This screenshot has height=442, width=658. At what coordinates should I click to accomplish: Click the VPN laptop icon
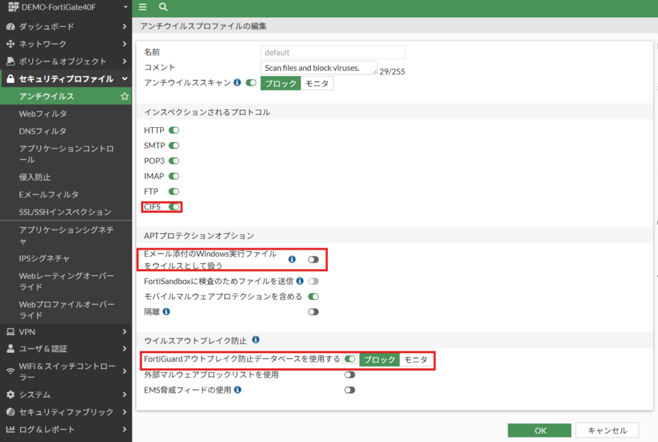10,331
